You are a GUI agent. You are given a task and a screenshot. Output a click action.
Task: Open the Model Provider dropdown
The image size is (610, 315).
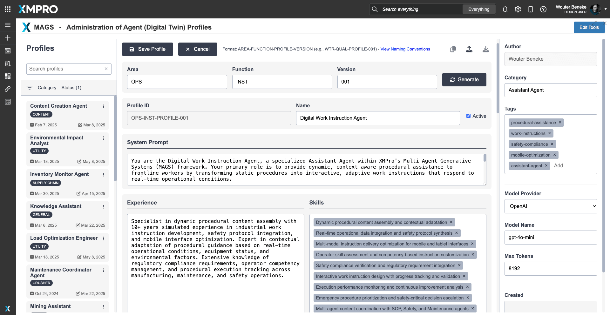pos(551,206)
